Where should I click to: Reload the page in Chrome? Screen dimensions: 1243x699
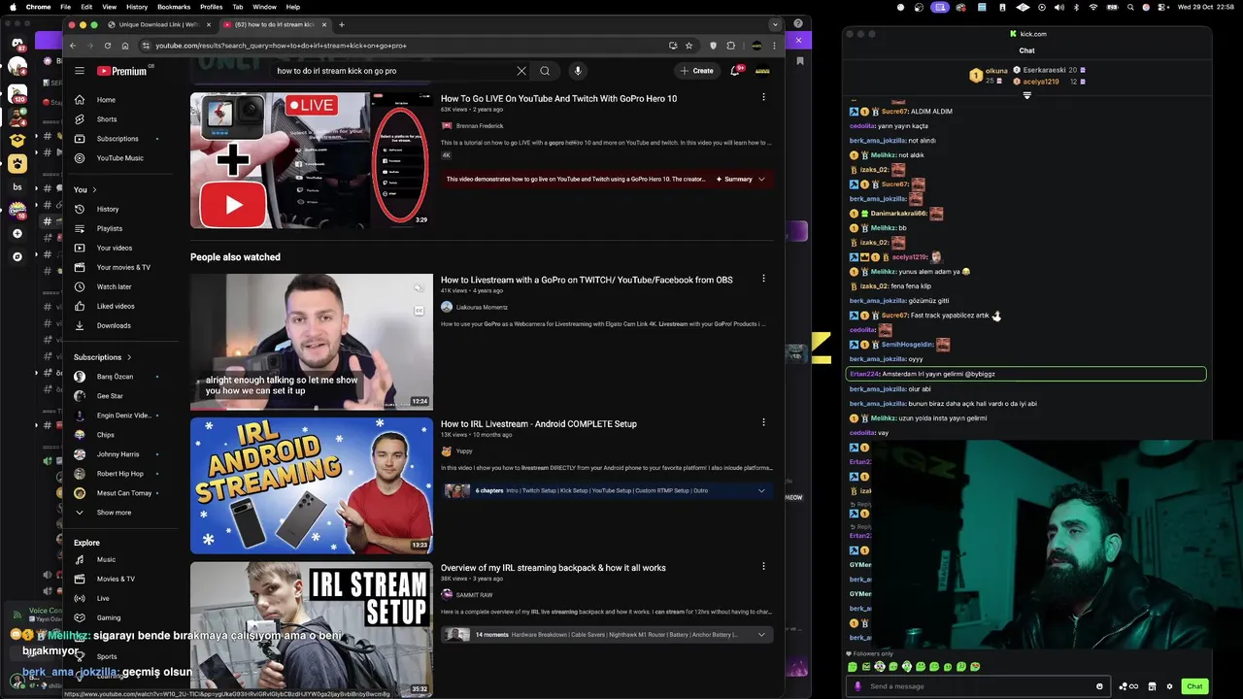(107, 46)
